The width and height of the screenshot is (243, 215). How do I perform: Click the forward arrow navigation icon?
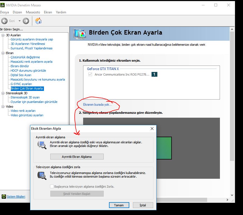26,21
